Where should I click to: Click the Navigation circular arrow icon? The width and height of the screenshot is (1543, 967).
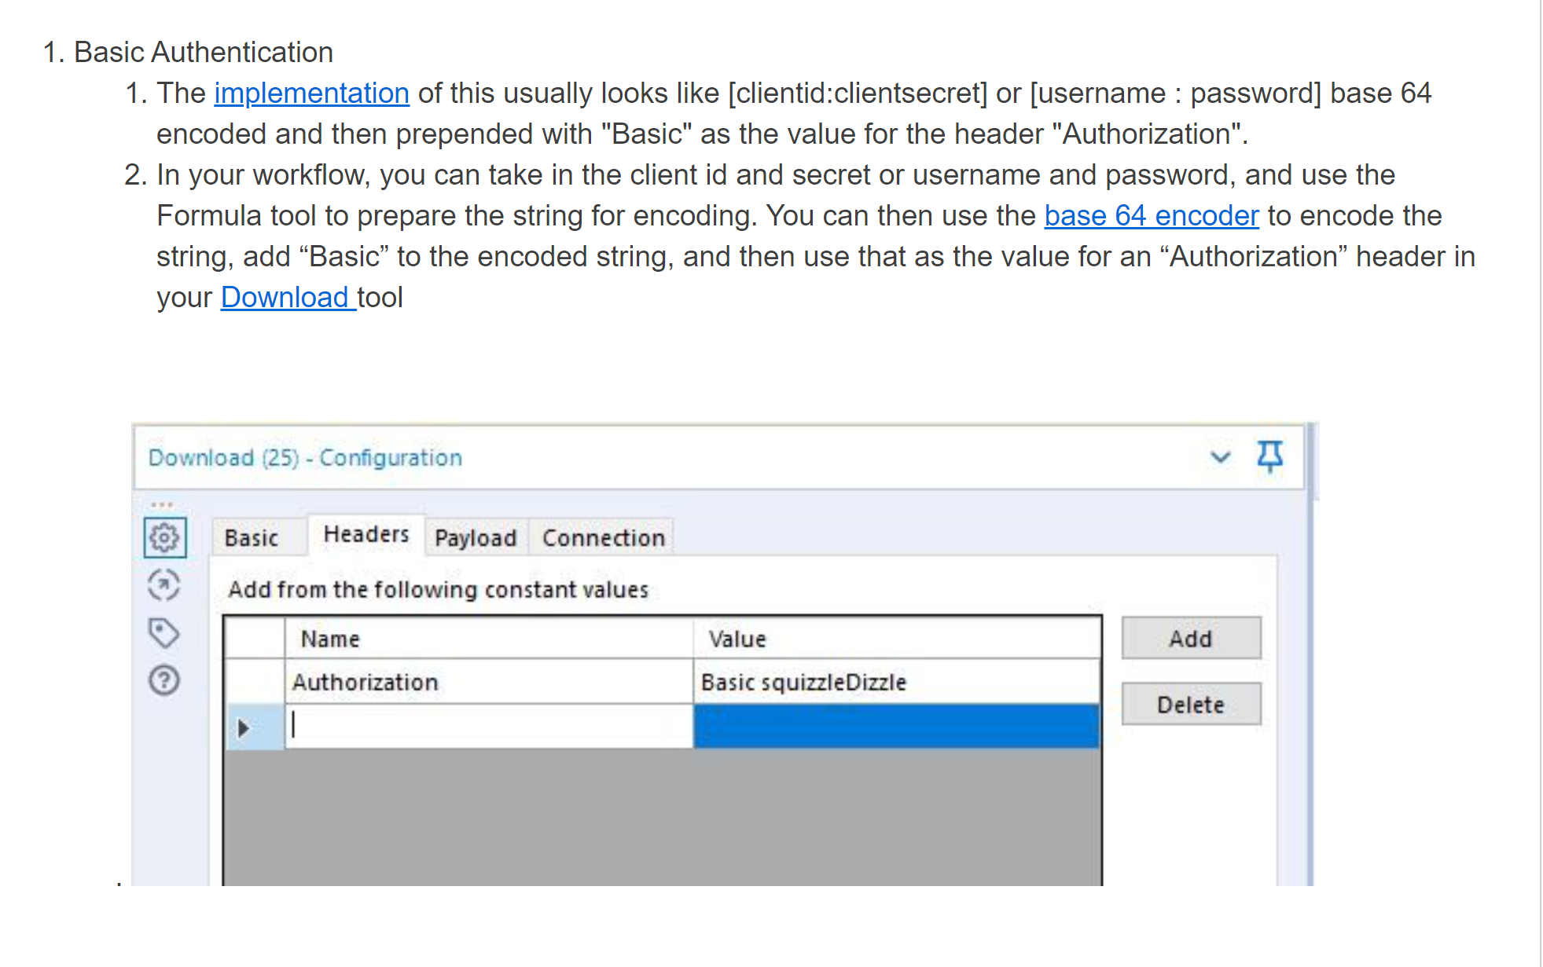[163, 585]
